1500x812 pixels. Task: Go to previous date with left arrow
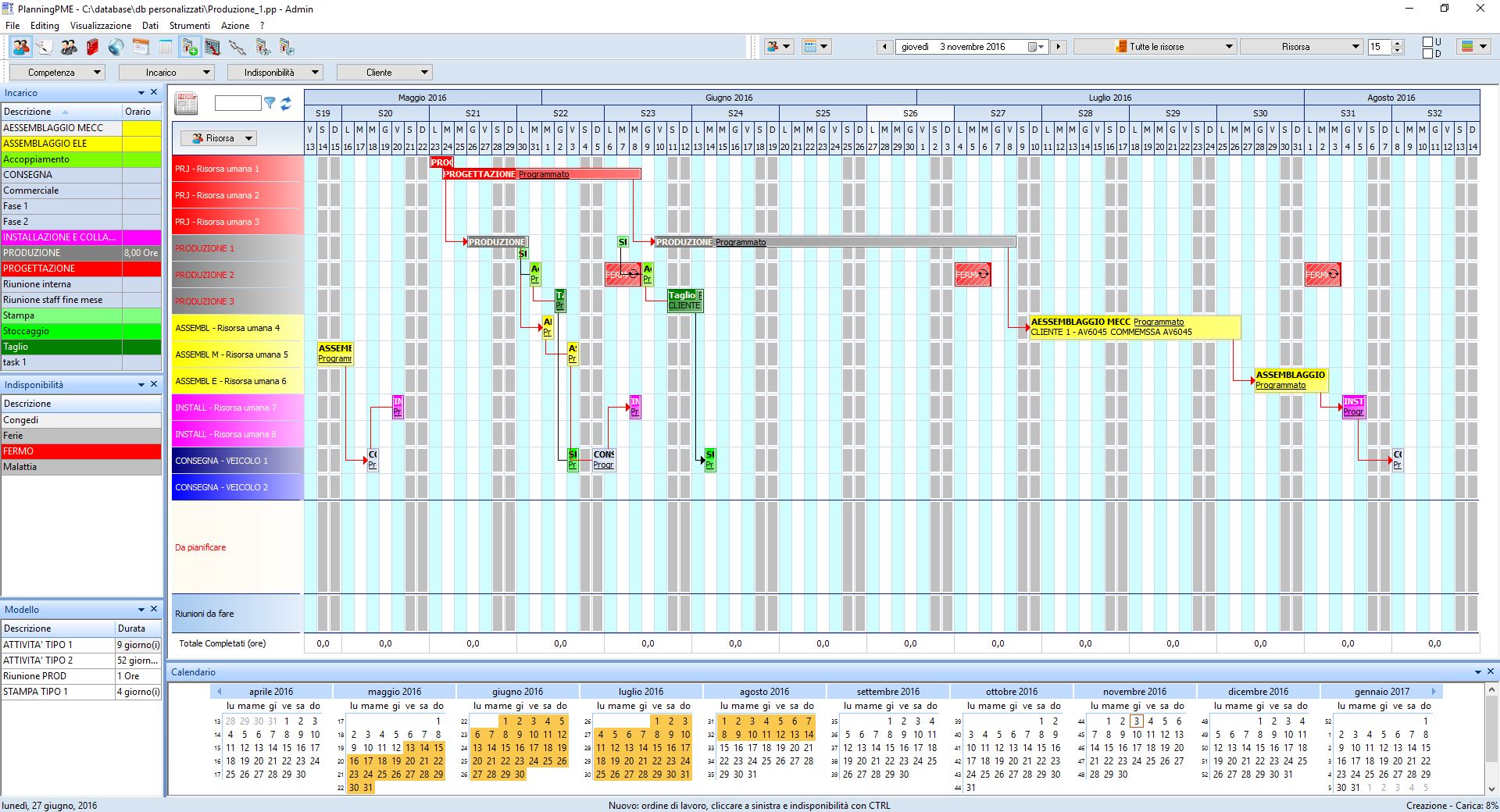click(884, 47)
